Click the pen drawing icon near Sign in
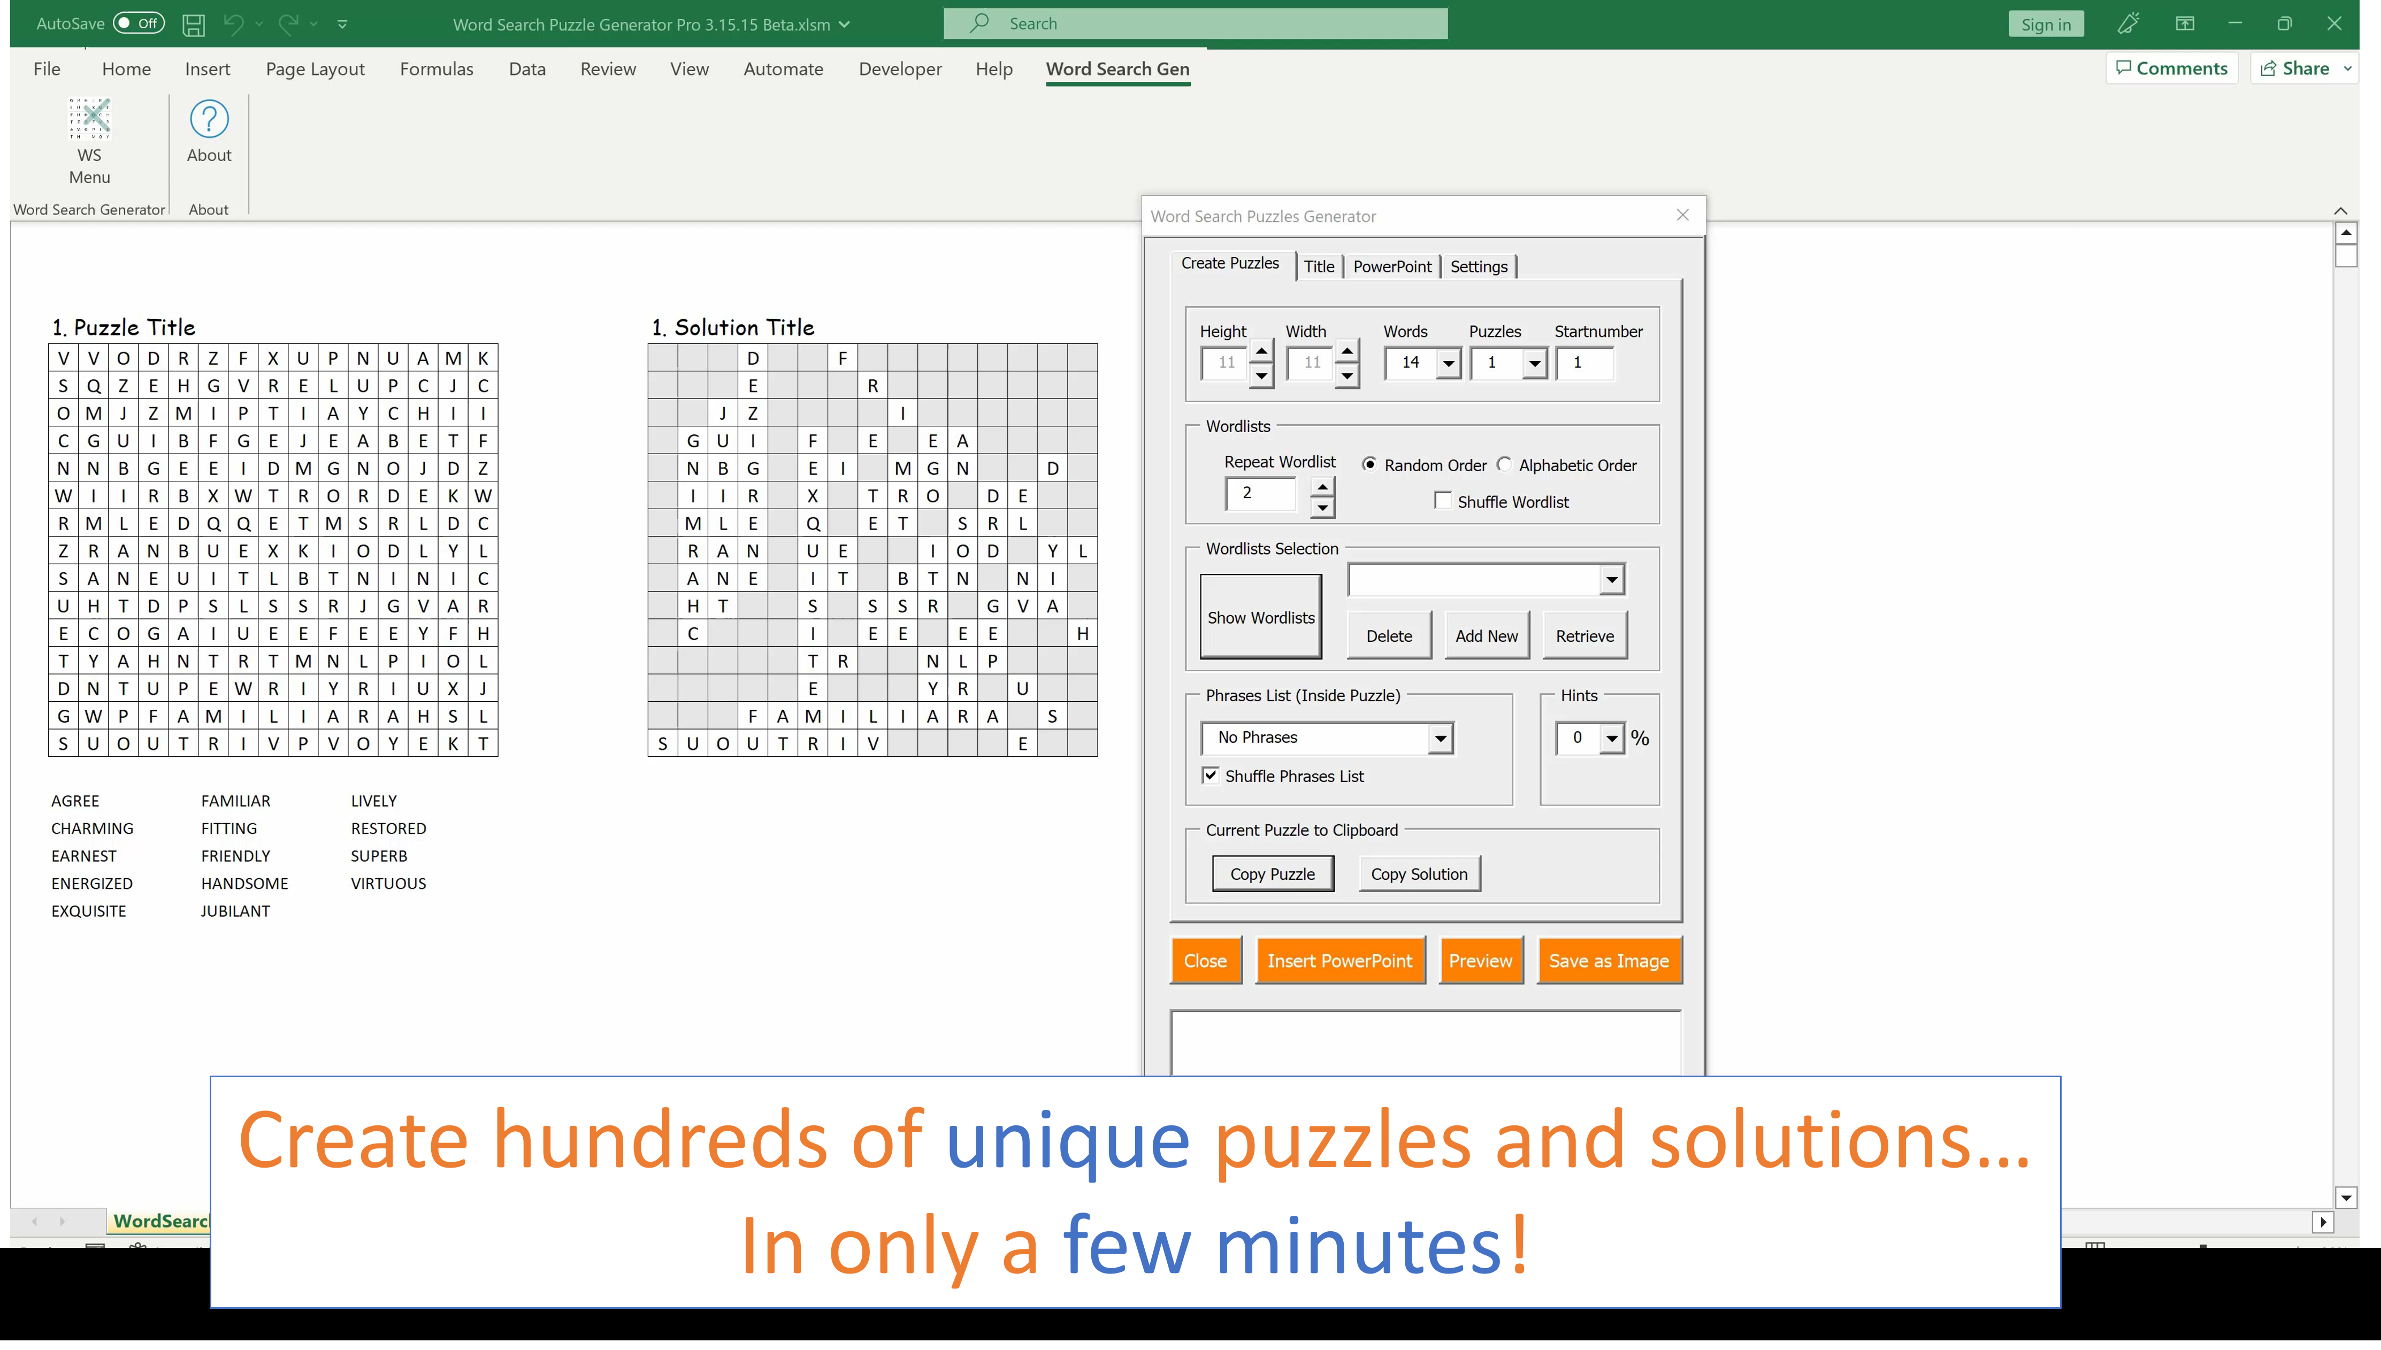2381x1350 pixels. click(2129, 24)
